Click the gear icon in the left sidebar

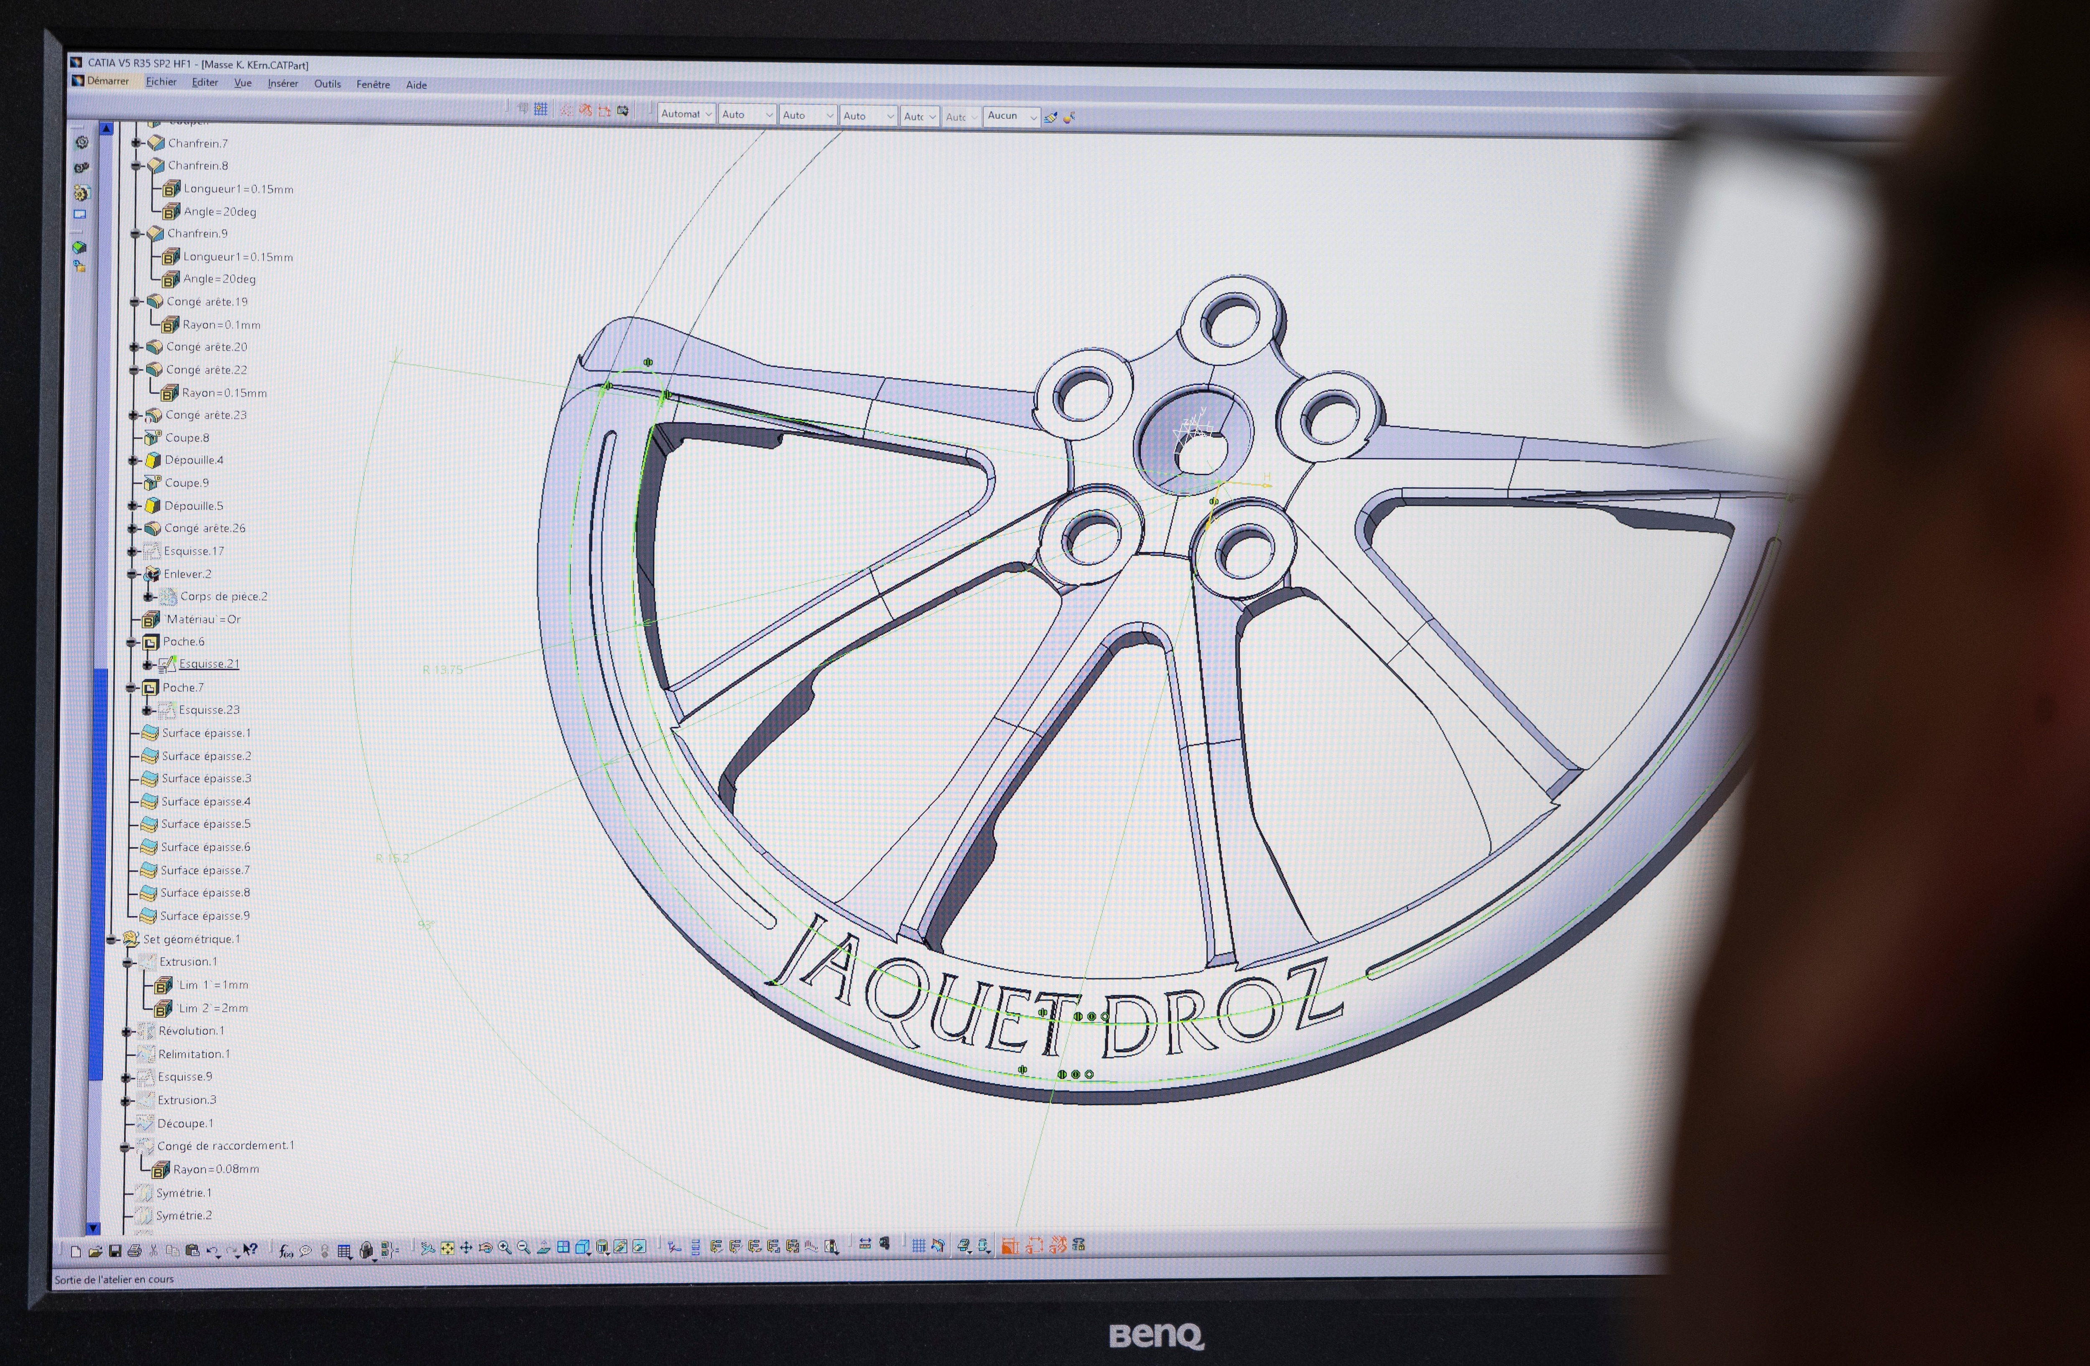pyautogui.click(x=82, y=142)
